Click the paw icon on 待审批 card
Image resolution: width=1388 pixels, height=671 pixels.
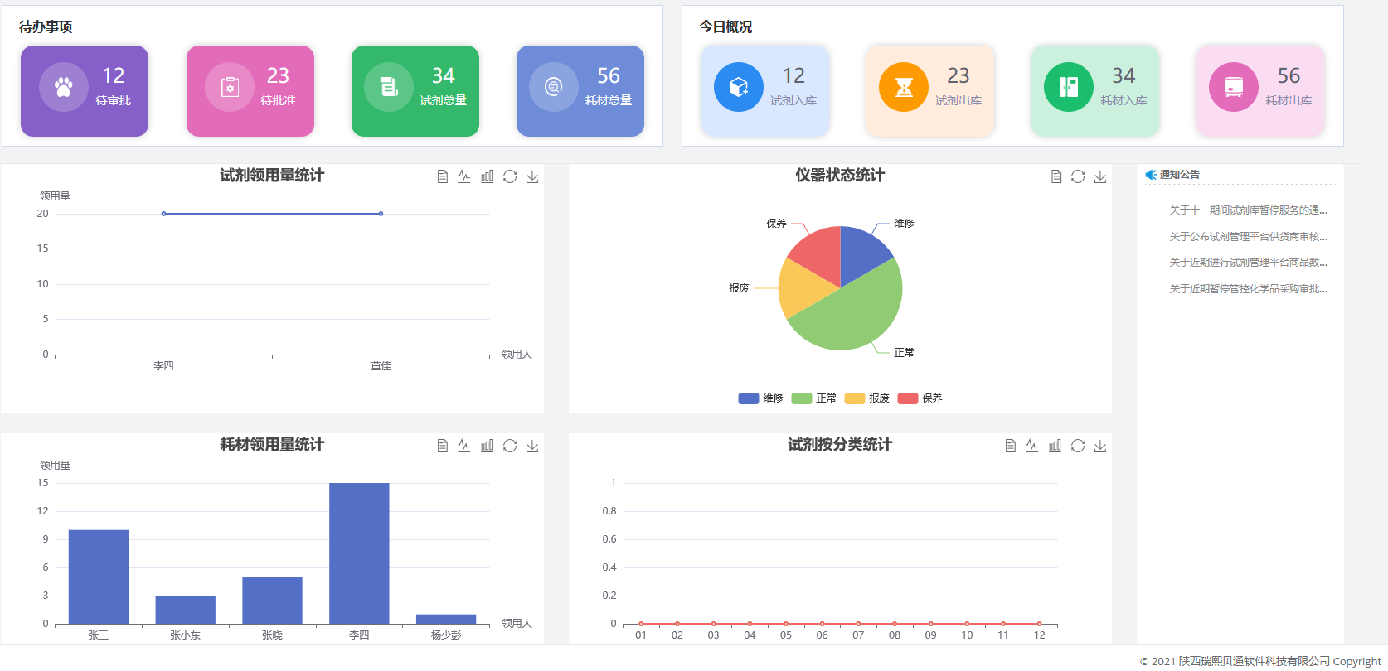(64, 87)
